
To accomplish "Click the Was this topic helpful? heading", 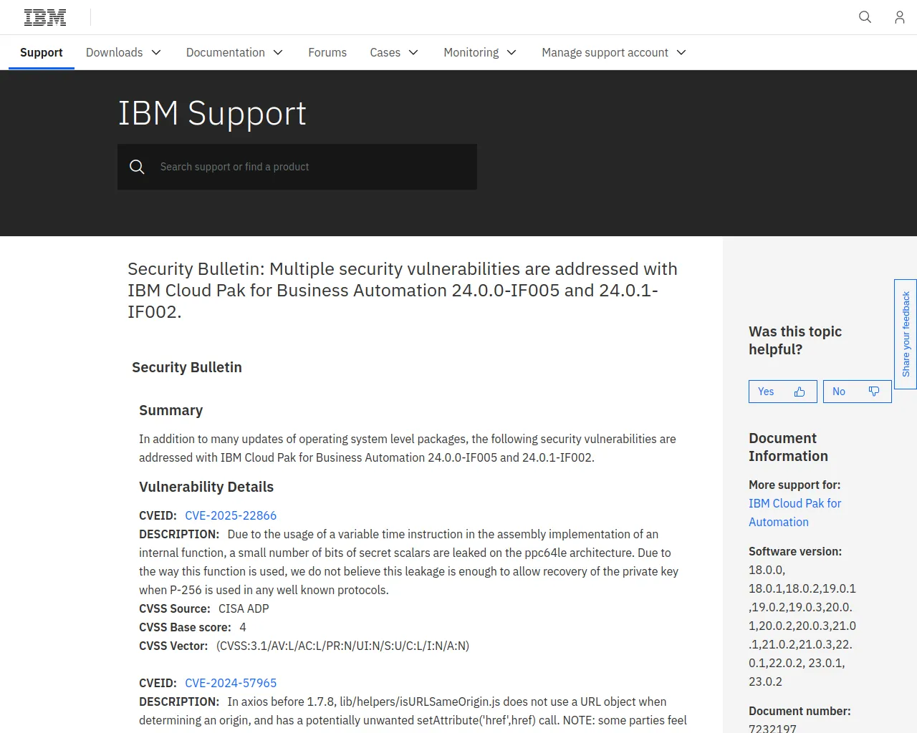I will coord(795,340).
